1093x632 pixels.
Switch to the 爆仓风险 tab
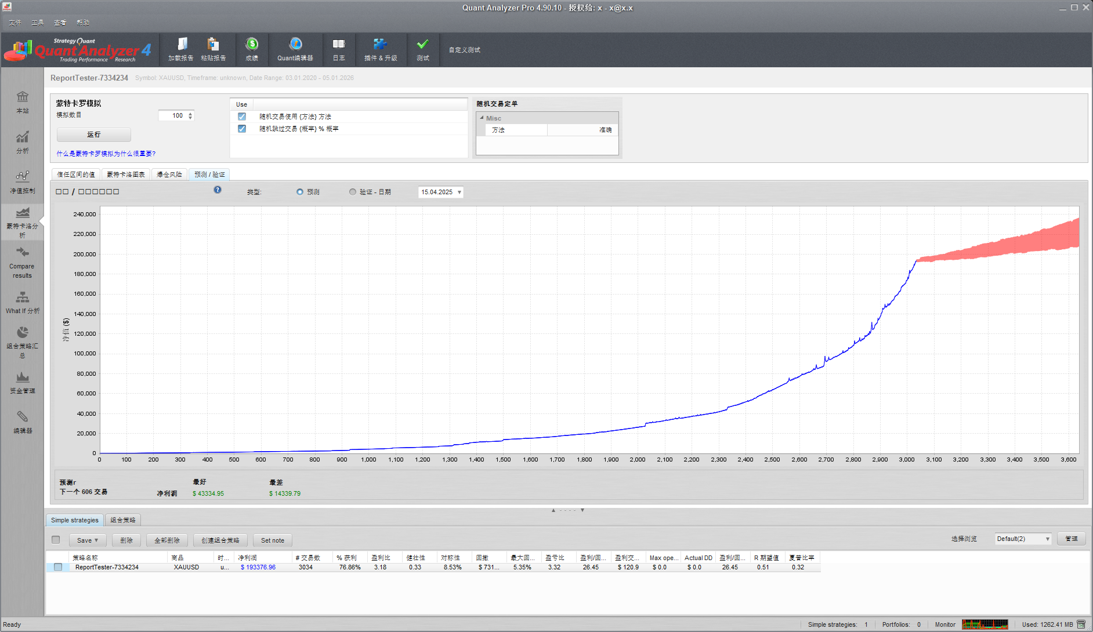pos(169,175)
